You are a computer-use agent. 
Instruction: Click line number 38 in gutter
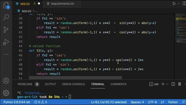[21, 18]
